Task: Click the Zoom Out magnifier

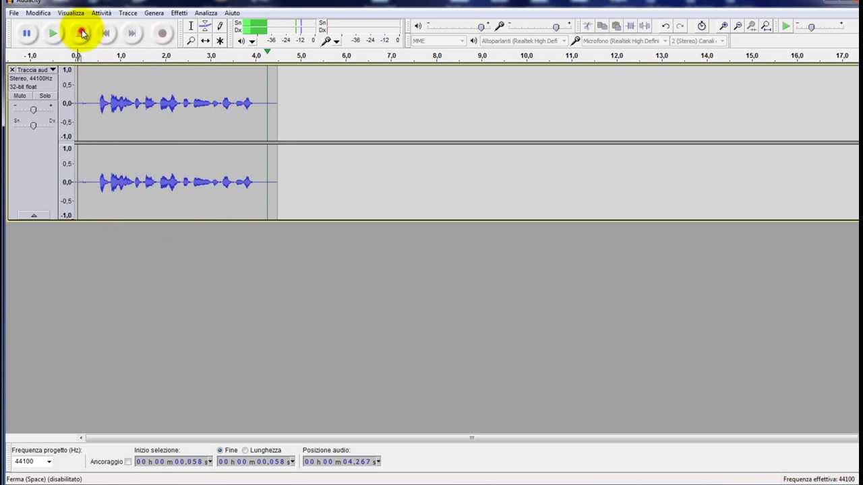Action: pyautogui.click(x=738, y=26)
